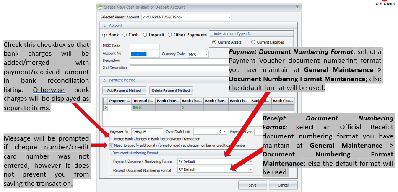
Task: Select the Deposit radio option
Action: click(145, 35)
